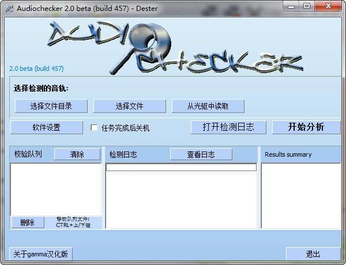Open the 选择文件 file picker button
The width and height of the screenshot is (346, 265).
(129, 106)
